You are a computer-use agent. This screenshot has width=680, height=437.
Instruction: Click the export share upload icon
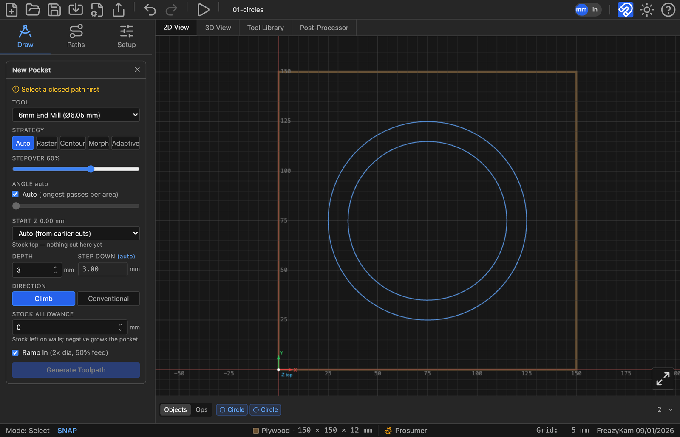point(119,9)
